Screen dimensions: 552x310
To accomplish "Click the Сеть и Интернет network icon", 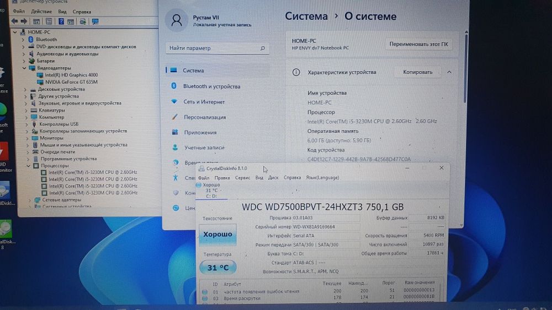I will tap(174, 101).
